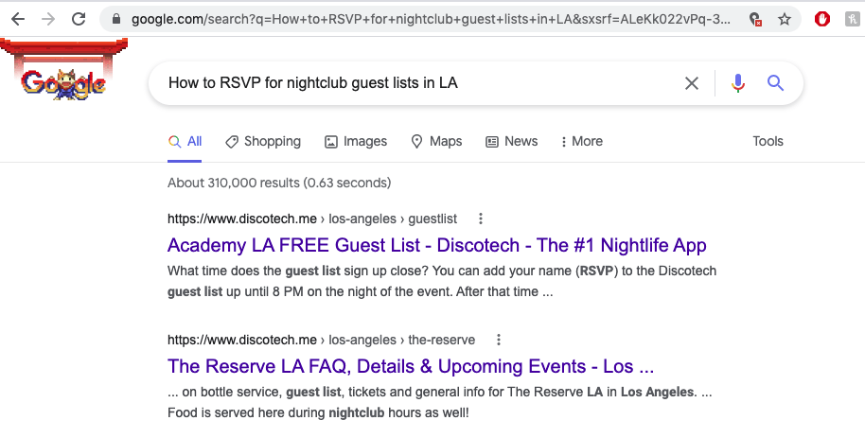Open Academy LA FREE Guest List link
This screenshot has height=438, width=865.
pos(437,245)
